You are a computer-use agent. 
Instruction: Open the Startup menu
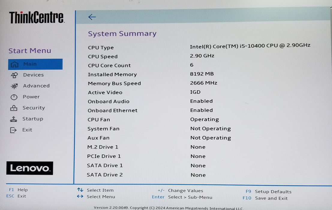[33, 119]
